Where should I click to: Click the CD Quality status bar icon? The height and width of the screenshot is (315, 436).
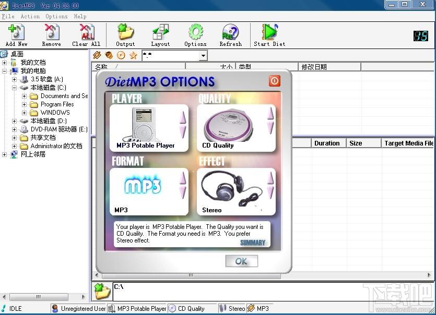(172, 308)
